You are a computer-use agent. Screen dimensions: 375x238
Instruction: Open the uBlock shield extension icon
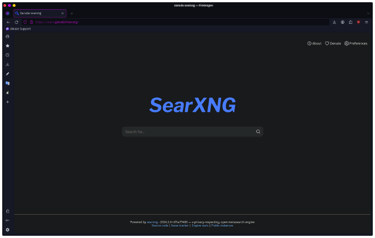(359, 22)
